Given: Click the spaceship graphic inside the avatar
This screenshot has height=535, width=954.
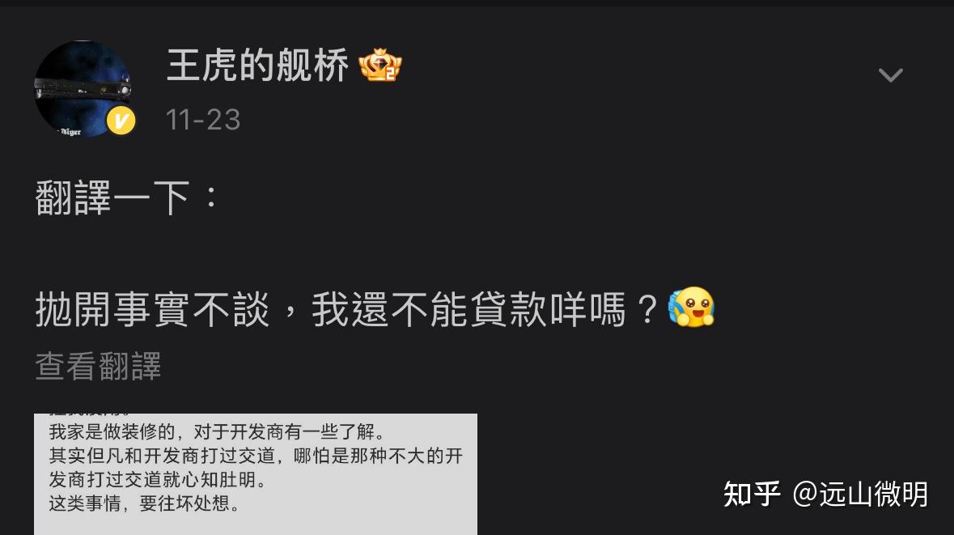Looking at the screenshot, I should [83, 90].
